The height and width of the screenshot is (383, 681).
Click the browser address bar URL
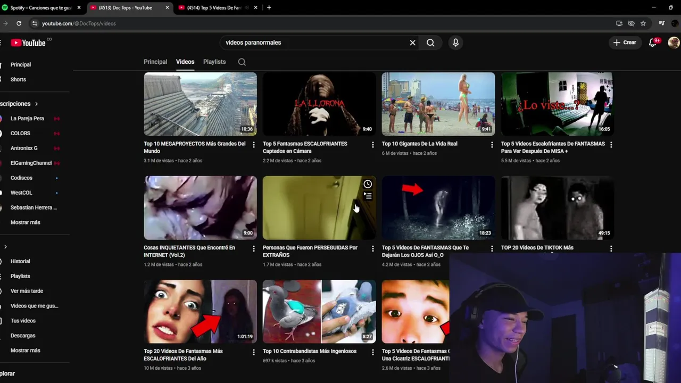79,23
